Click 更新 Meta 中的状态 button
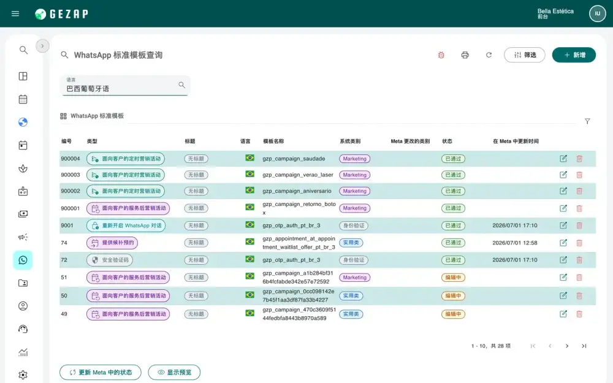The height and width of the screenshot is (383, 613). 101,373
